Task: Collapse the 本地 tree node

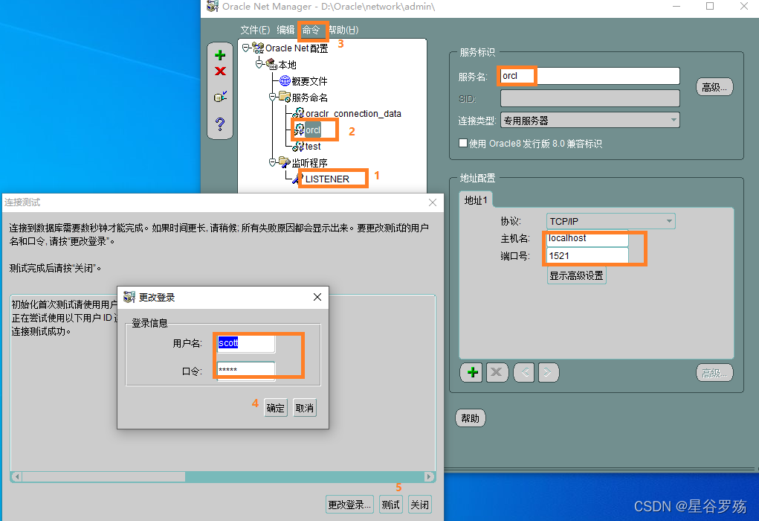Action: 259,63
